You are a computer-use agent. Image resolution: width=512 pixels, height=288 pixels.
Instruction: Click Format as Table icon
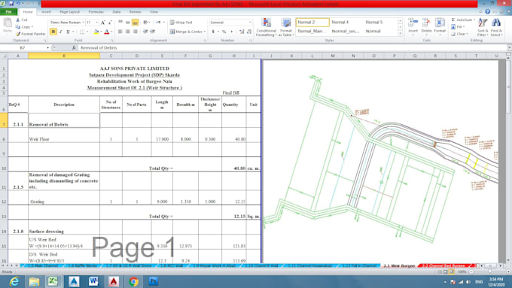point(286,23)
